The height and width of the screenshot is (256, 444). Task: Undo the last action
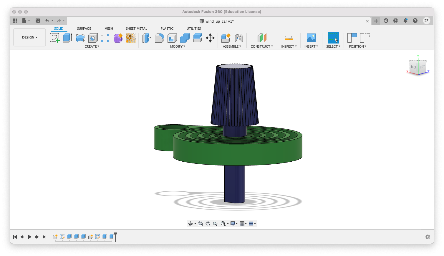coord(47,21)
